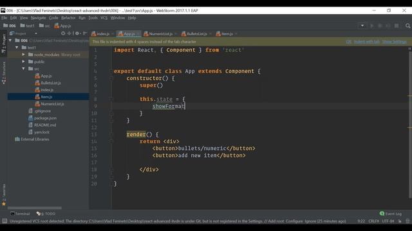The width and height of the screenshot is (412, 231).
Task: Open the Code menu
Action: [x=53, y=18]
